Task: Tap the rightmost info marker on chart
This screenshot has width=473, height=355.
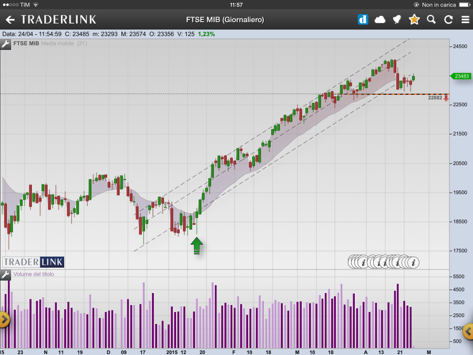Action: pos(413,262)
